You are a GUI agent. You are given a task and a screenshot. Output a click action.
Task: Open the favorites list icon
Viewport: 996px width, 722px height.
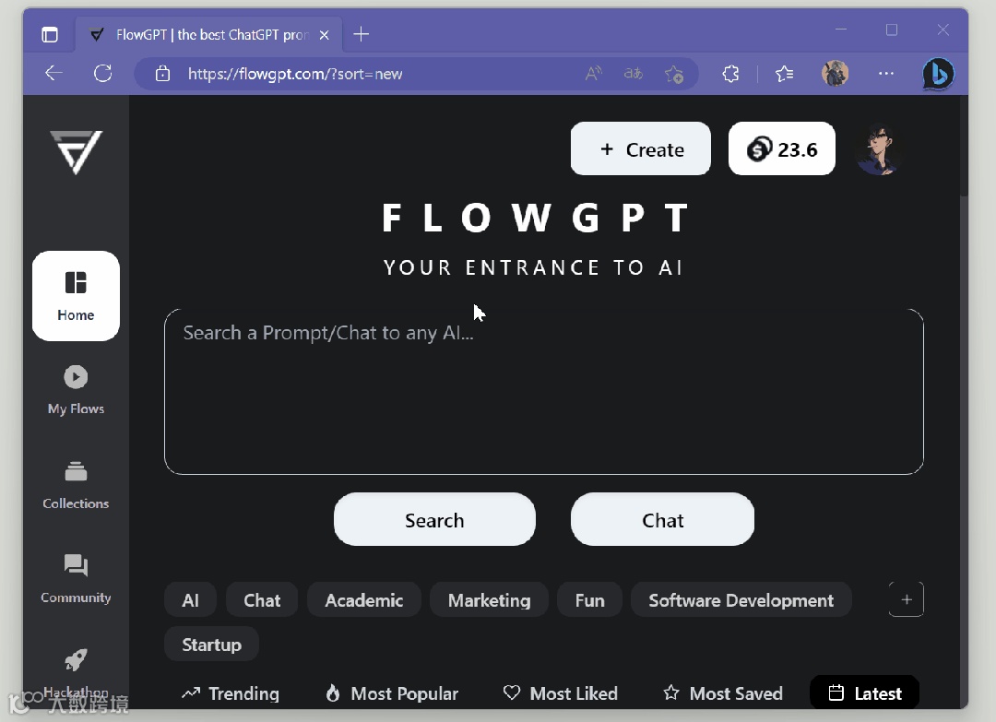click(x=785, y=74)
